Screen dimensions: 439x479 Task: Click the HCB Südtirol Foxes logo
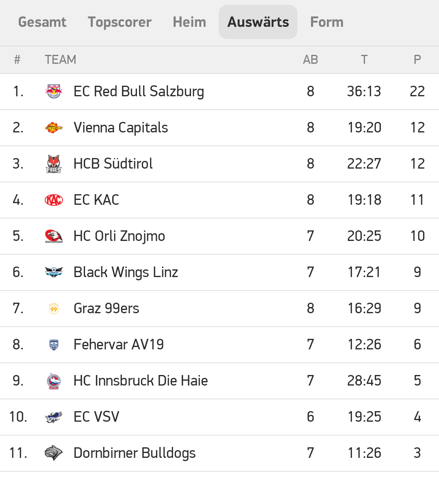[54, 164]
